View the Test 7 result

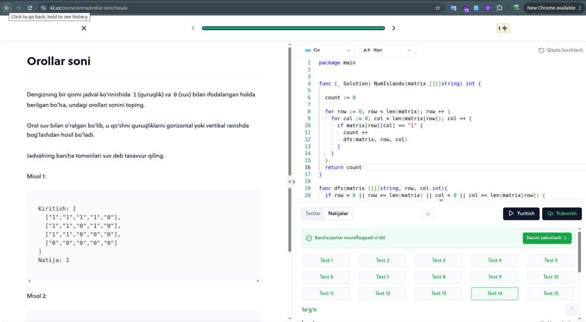383,277
